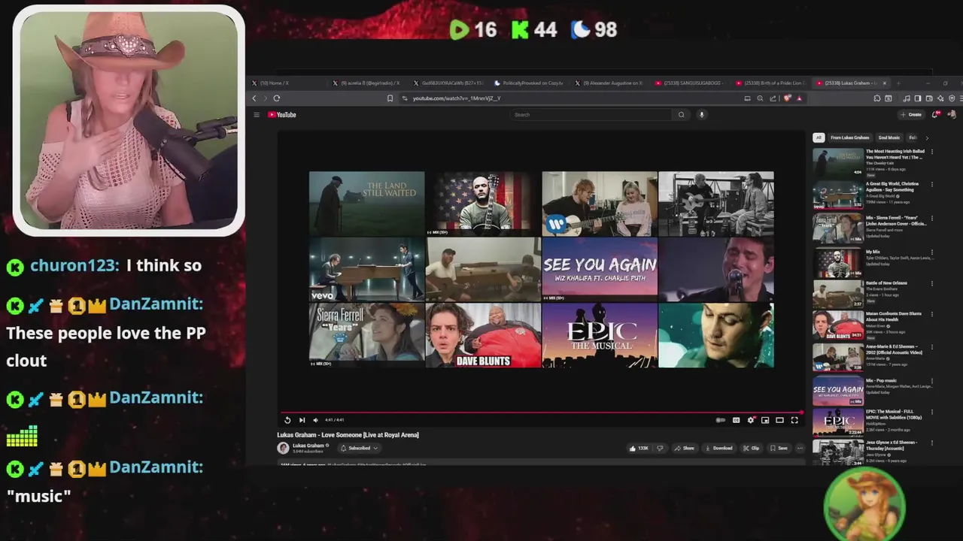Open the YouTube account avatar menu
Viewport: 963px width, 541px height.
[x=952, y=115]
